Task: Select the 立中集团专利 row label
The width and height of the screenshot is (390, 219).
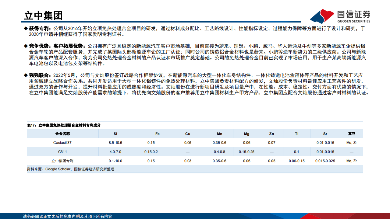Action: click(x=62, y=161)
